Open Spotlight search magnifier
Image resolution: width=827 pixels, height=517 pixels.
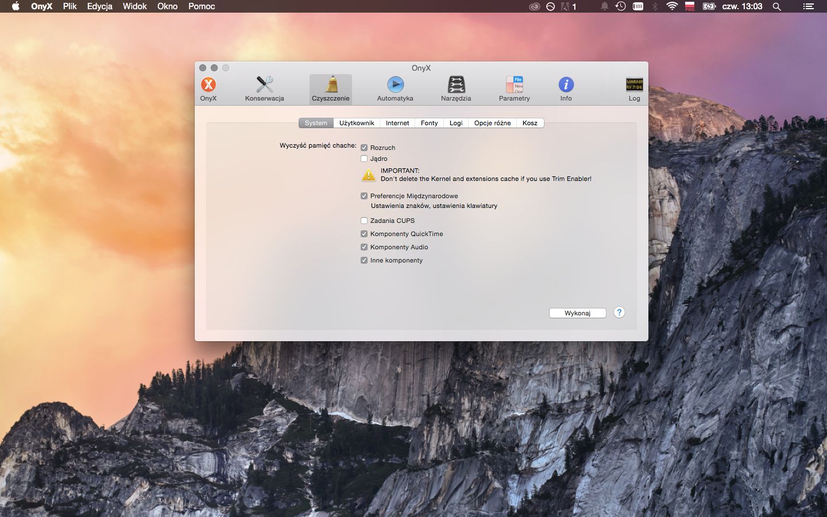(x=776, y=6)
